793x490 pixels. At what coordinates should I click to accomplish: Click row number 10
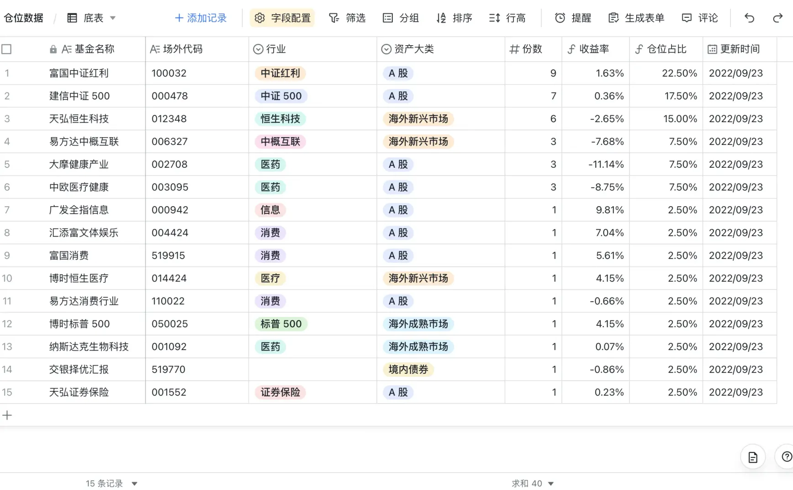[x=7, y=278]
